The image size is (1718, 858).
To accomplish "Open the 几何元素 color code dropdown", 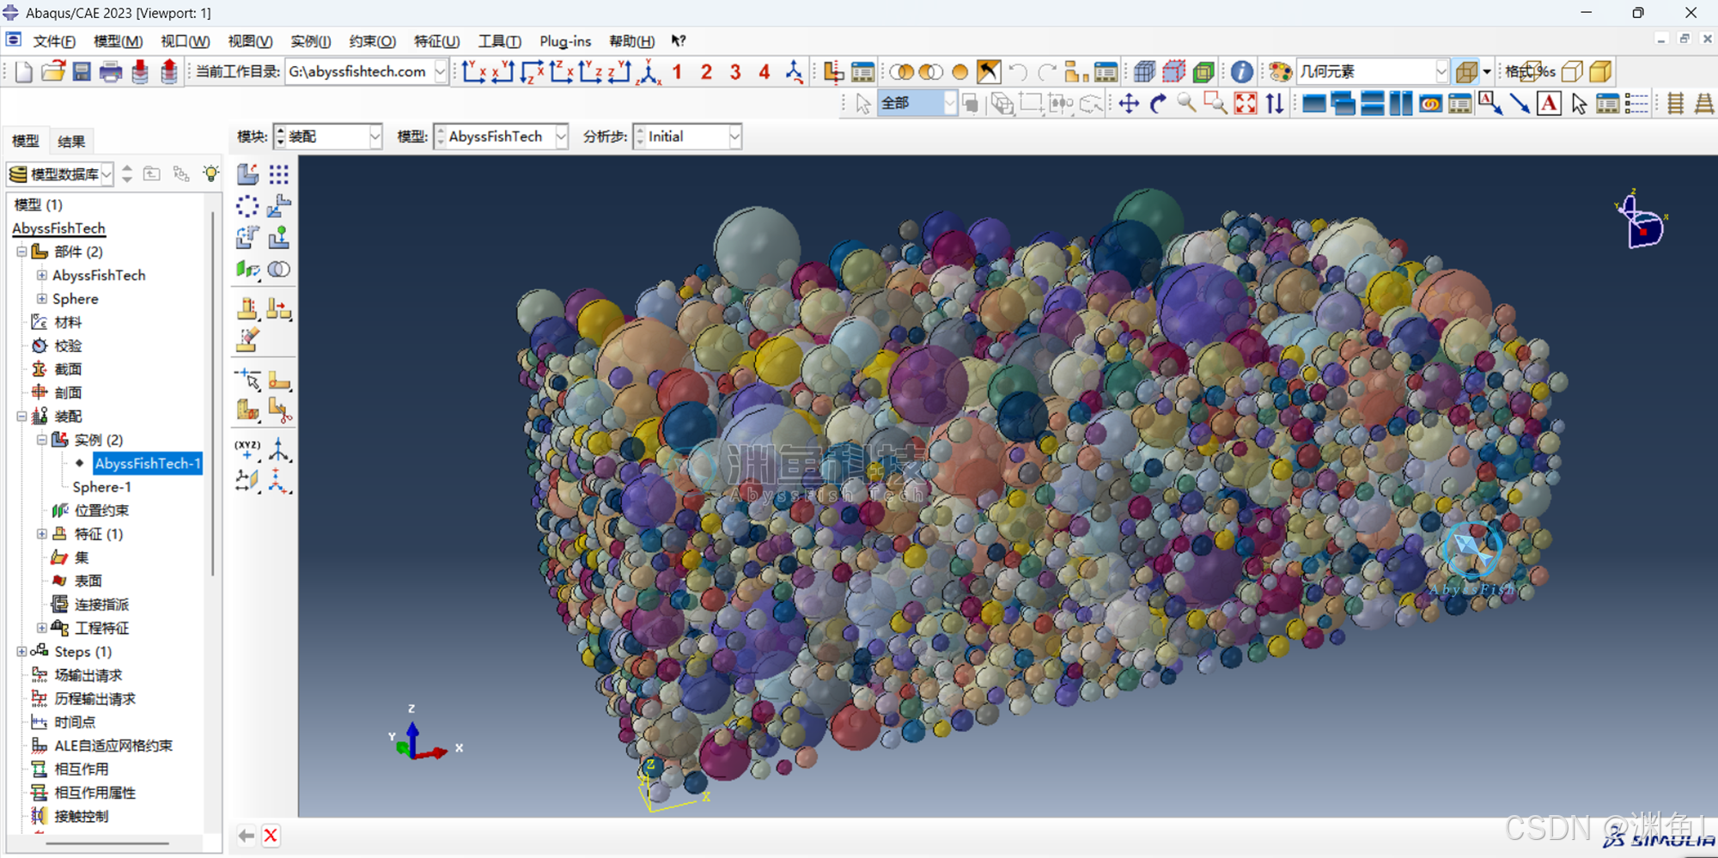I will pyautogui.click(x=1441, y=72).
